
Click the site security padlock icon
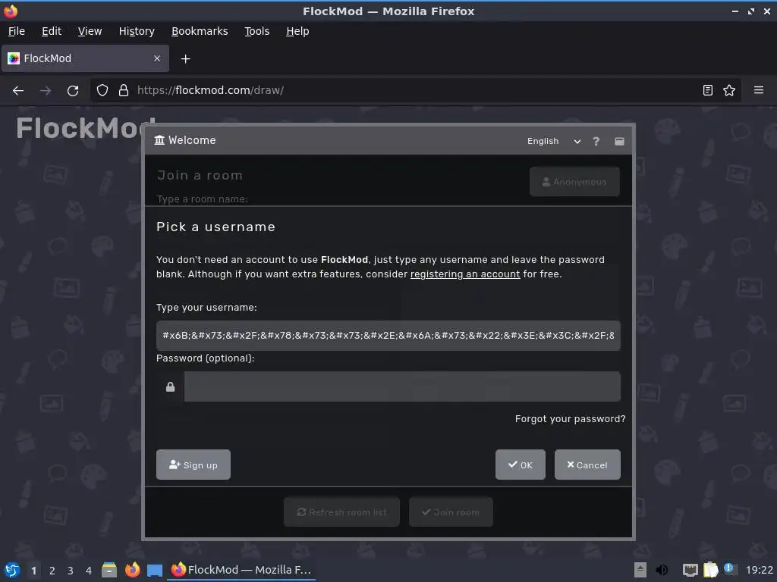tap(124, 90)
